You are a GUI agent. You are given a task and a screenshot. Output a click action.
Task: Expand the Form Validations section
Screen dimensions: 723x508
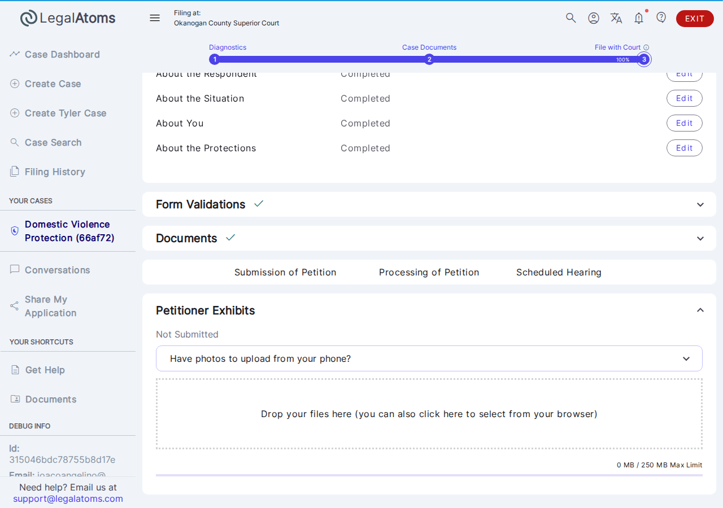[700, 204]
